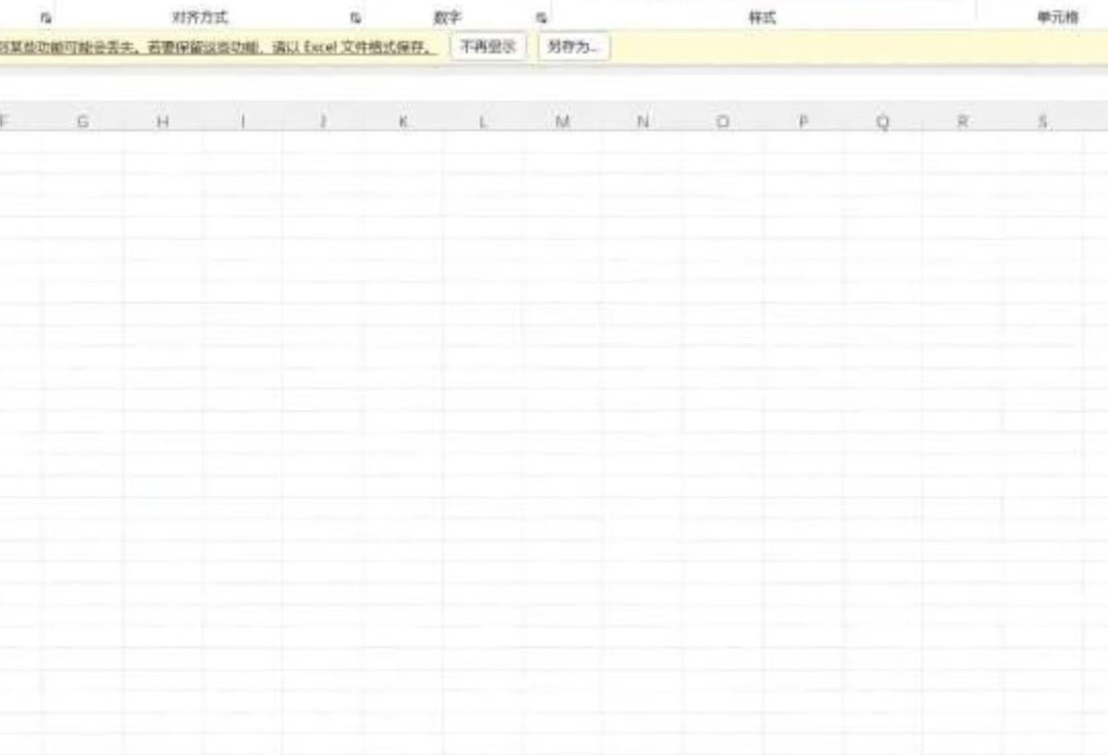Select column Q header
Screen dimensions: 1108x755
pyautogui.click(x=883, y=122)
